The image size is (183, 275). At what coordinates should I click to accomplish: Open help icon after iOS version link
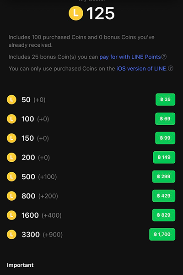click(171, 68)
